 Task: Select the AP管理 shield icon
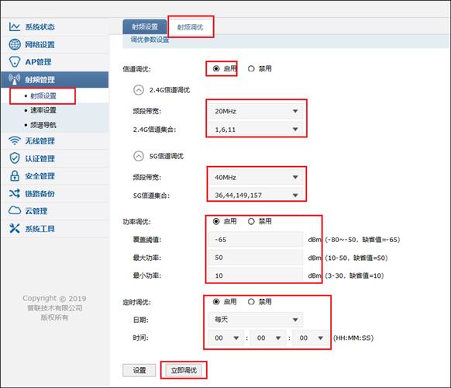click(15, 61)
